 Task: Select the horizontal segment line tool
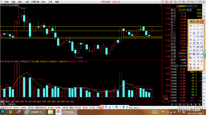[x=202, y=29]
